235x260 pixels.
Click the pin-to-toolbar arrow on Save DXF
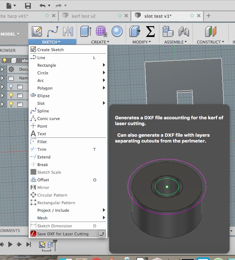click(x=102, y=234)
